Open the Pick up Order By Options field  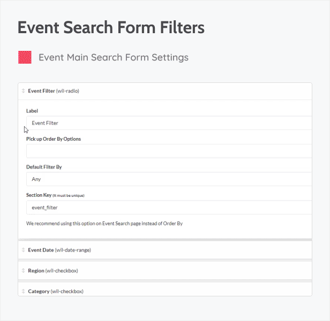pos(168,151)
